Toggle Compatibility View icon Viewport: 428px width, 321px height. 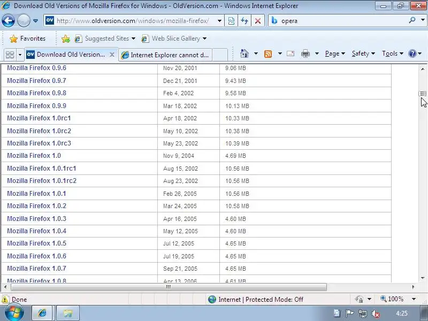[x=231, y=21]
